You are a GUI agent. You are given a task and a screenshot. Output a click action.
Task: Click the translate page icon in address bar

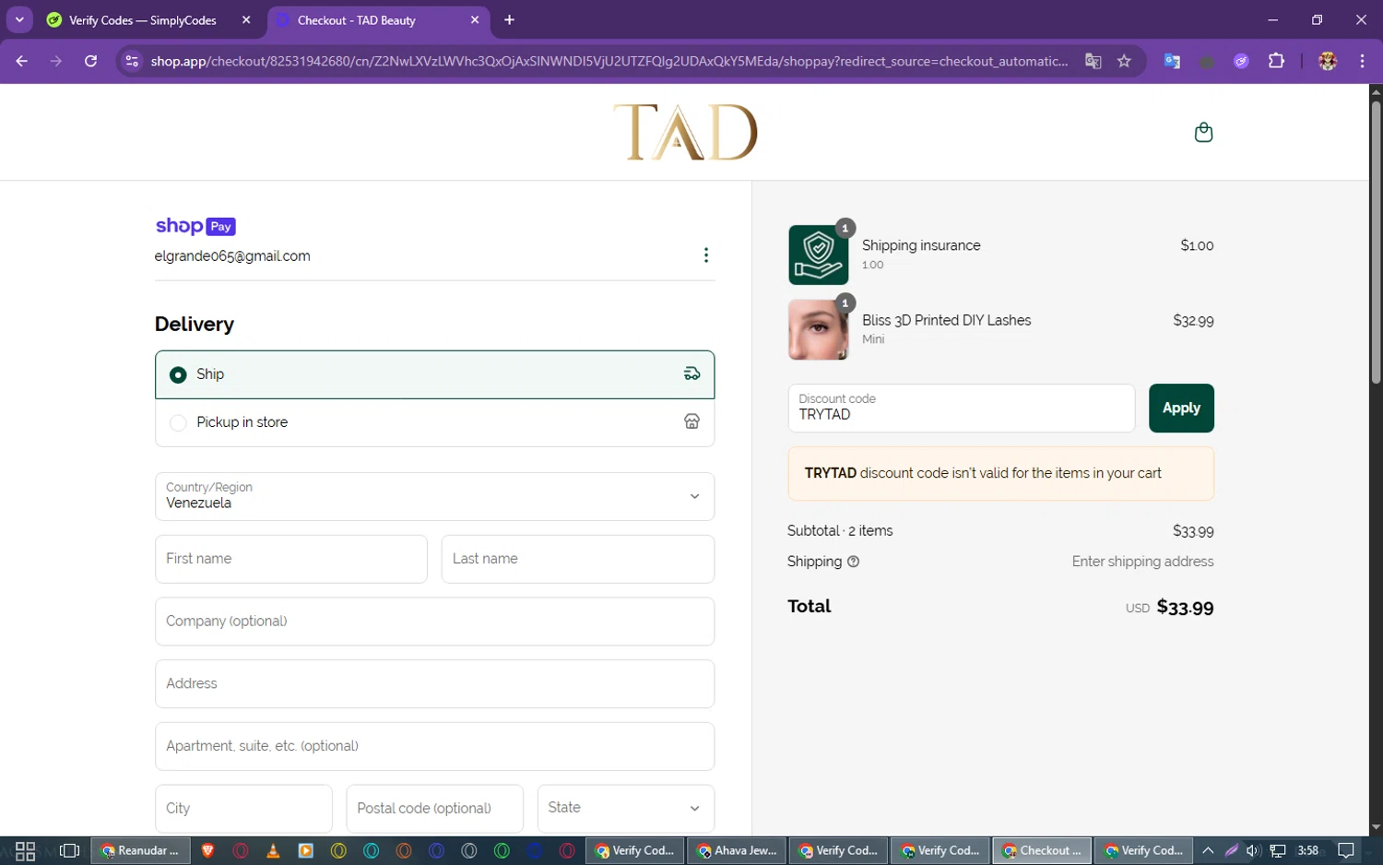1093,61
